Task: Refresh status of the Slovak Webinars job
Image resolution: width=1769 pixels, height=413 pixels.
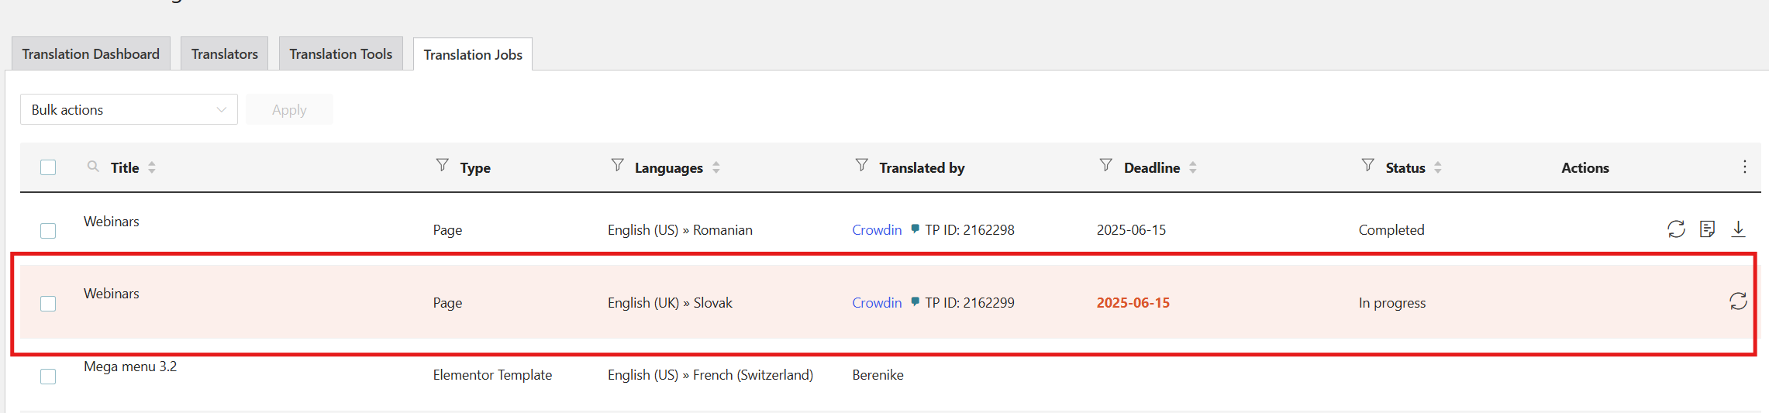Action: tap(1738, 301)
